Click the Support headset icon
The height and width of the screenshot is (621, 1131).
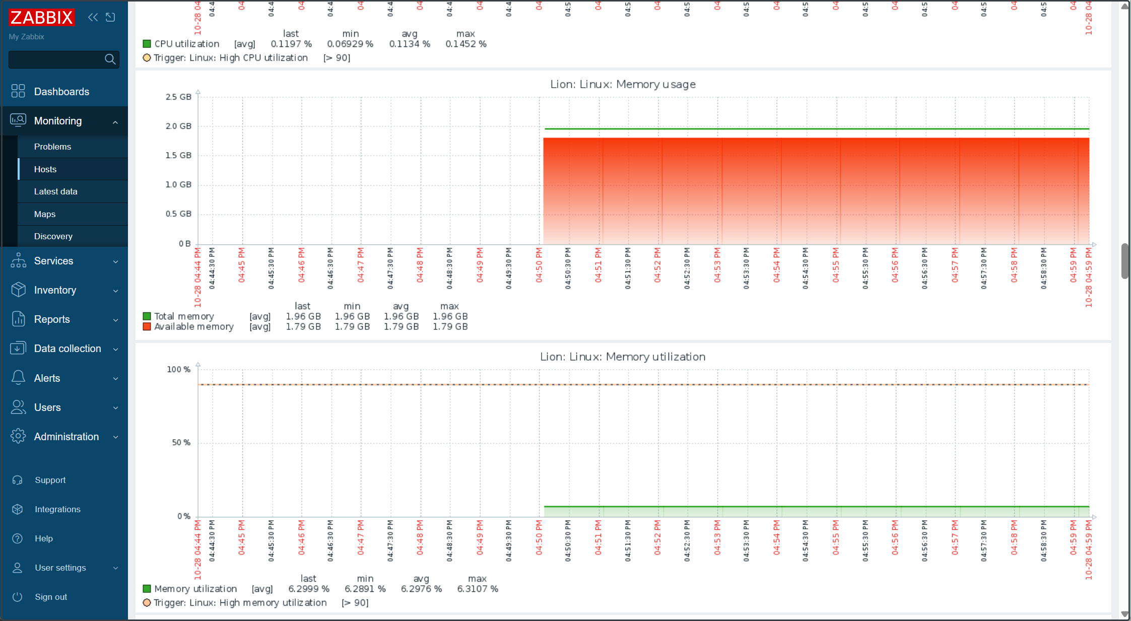18,480
